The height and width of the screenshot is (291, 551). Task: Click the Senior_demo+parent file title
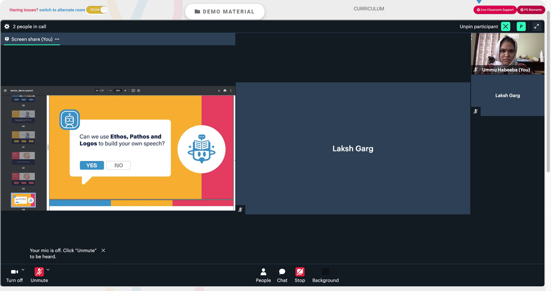pos(22,91)
